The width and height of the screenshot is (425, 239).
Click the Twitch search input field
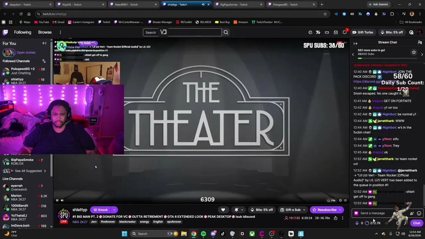point(195,32)
